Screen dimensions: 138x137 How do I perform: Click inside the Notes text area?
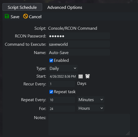89,124
